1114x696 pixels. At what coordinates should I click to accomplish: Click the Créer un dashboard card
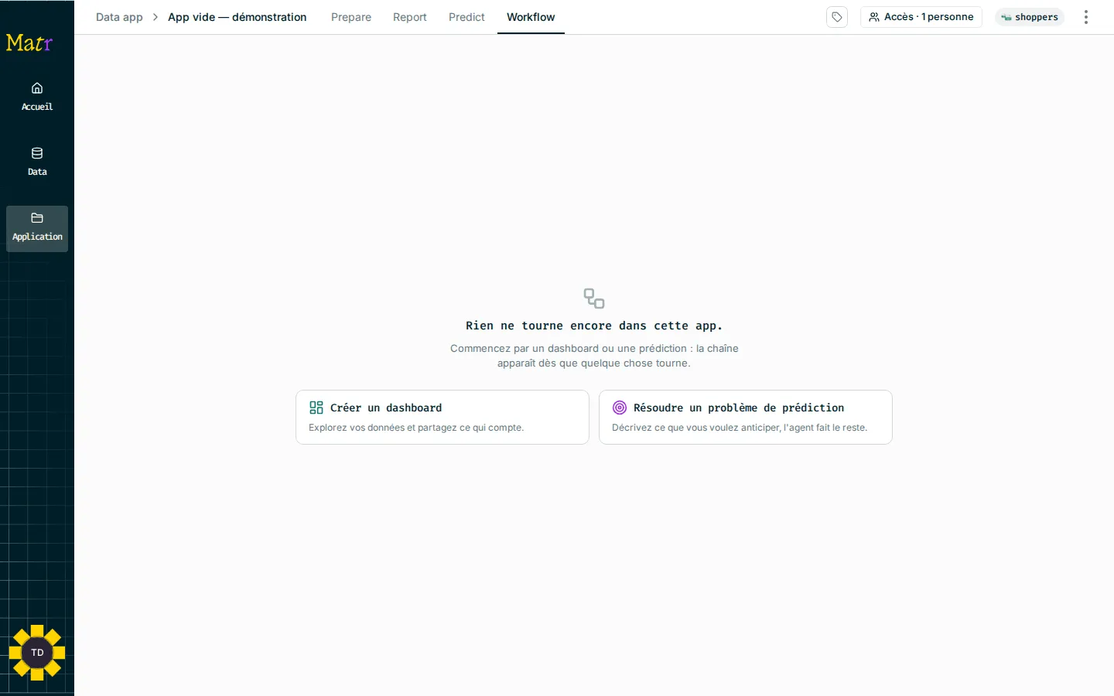443,417
